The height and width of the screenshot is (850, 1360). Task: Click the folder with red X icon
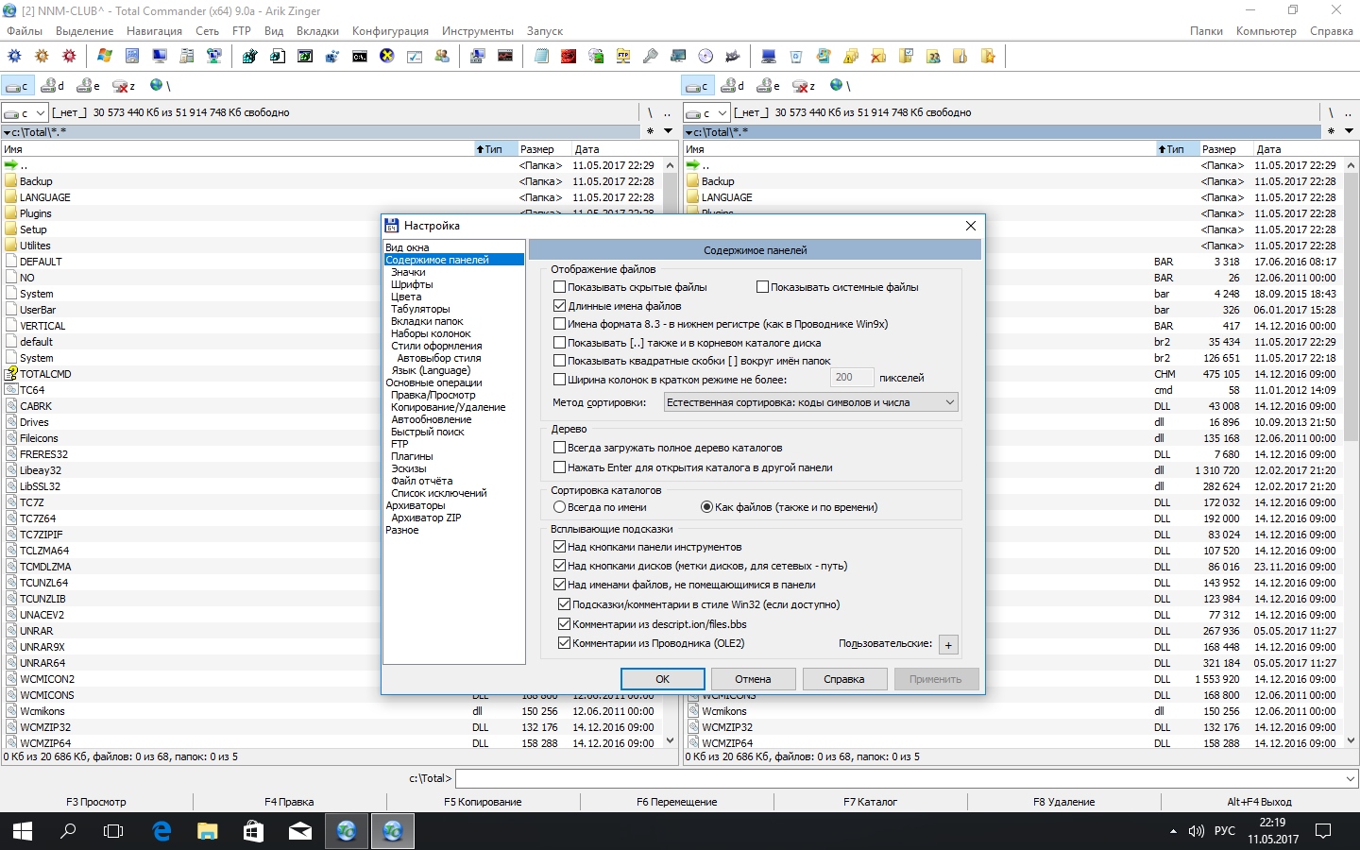(x=878, y=56)
